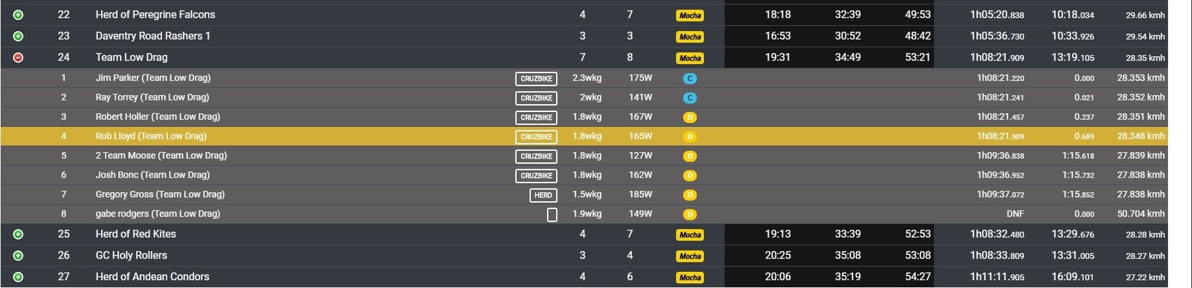Open 2 Team Moose rider link

pos(161,155)
